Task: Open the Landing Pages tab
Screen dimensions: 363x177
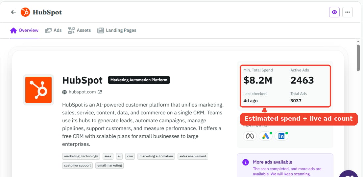Action: 117,30
